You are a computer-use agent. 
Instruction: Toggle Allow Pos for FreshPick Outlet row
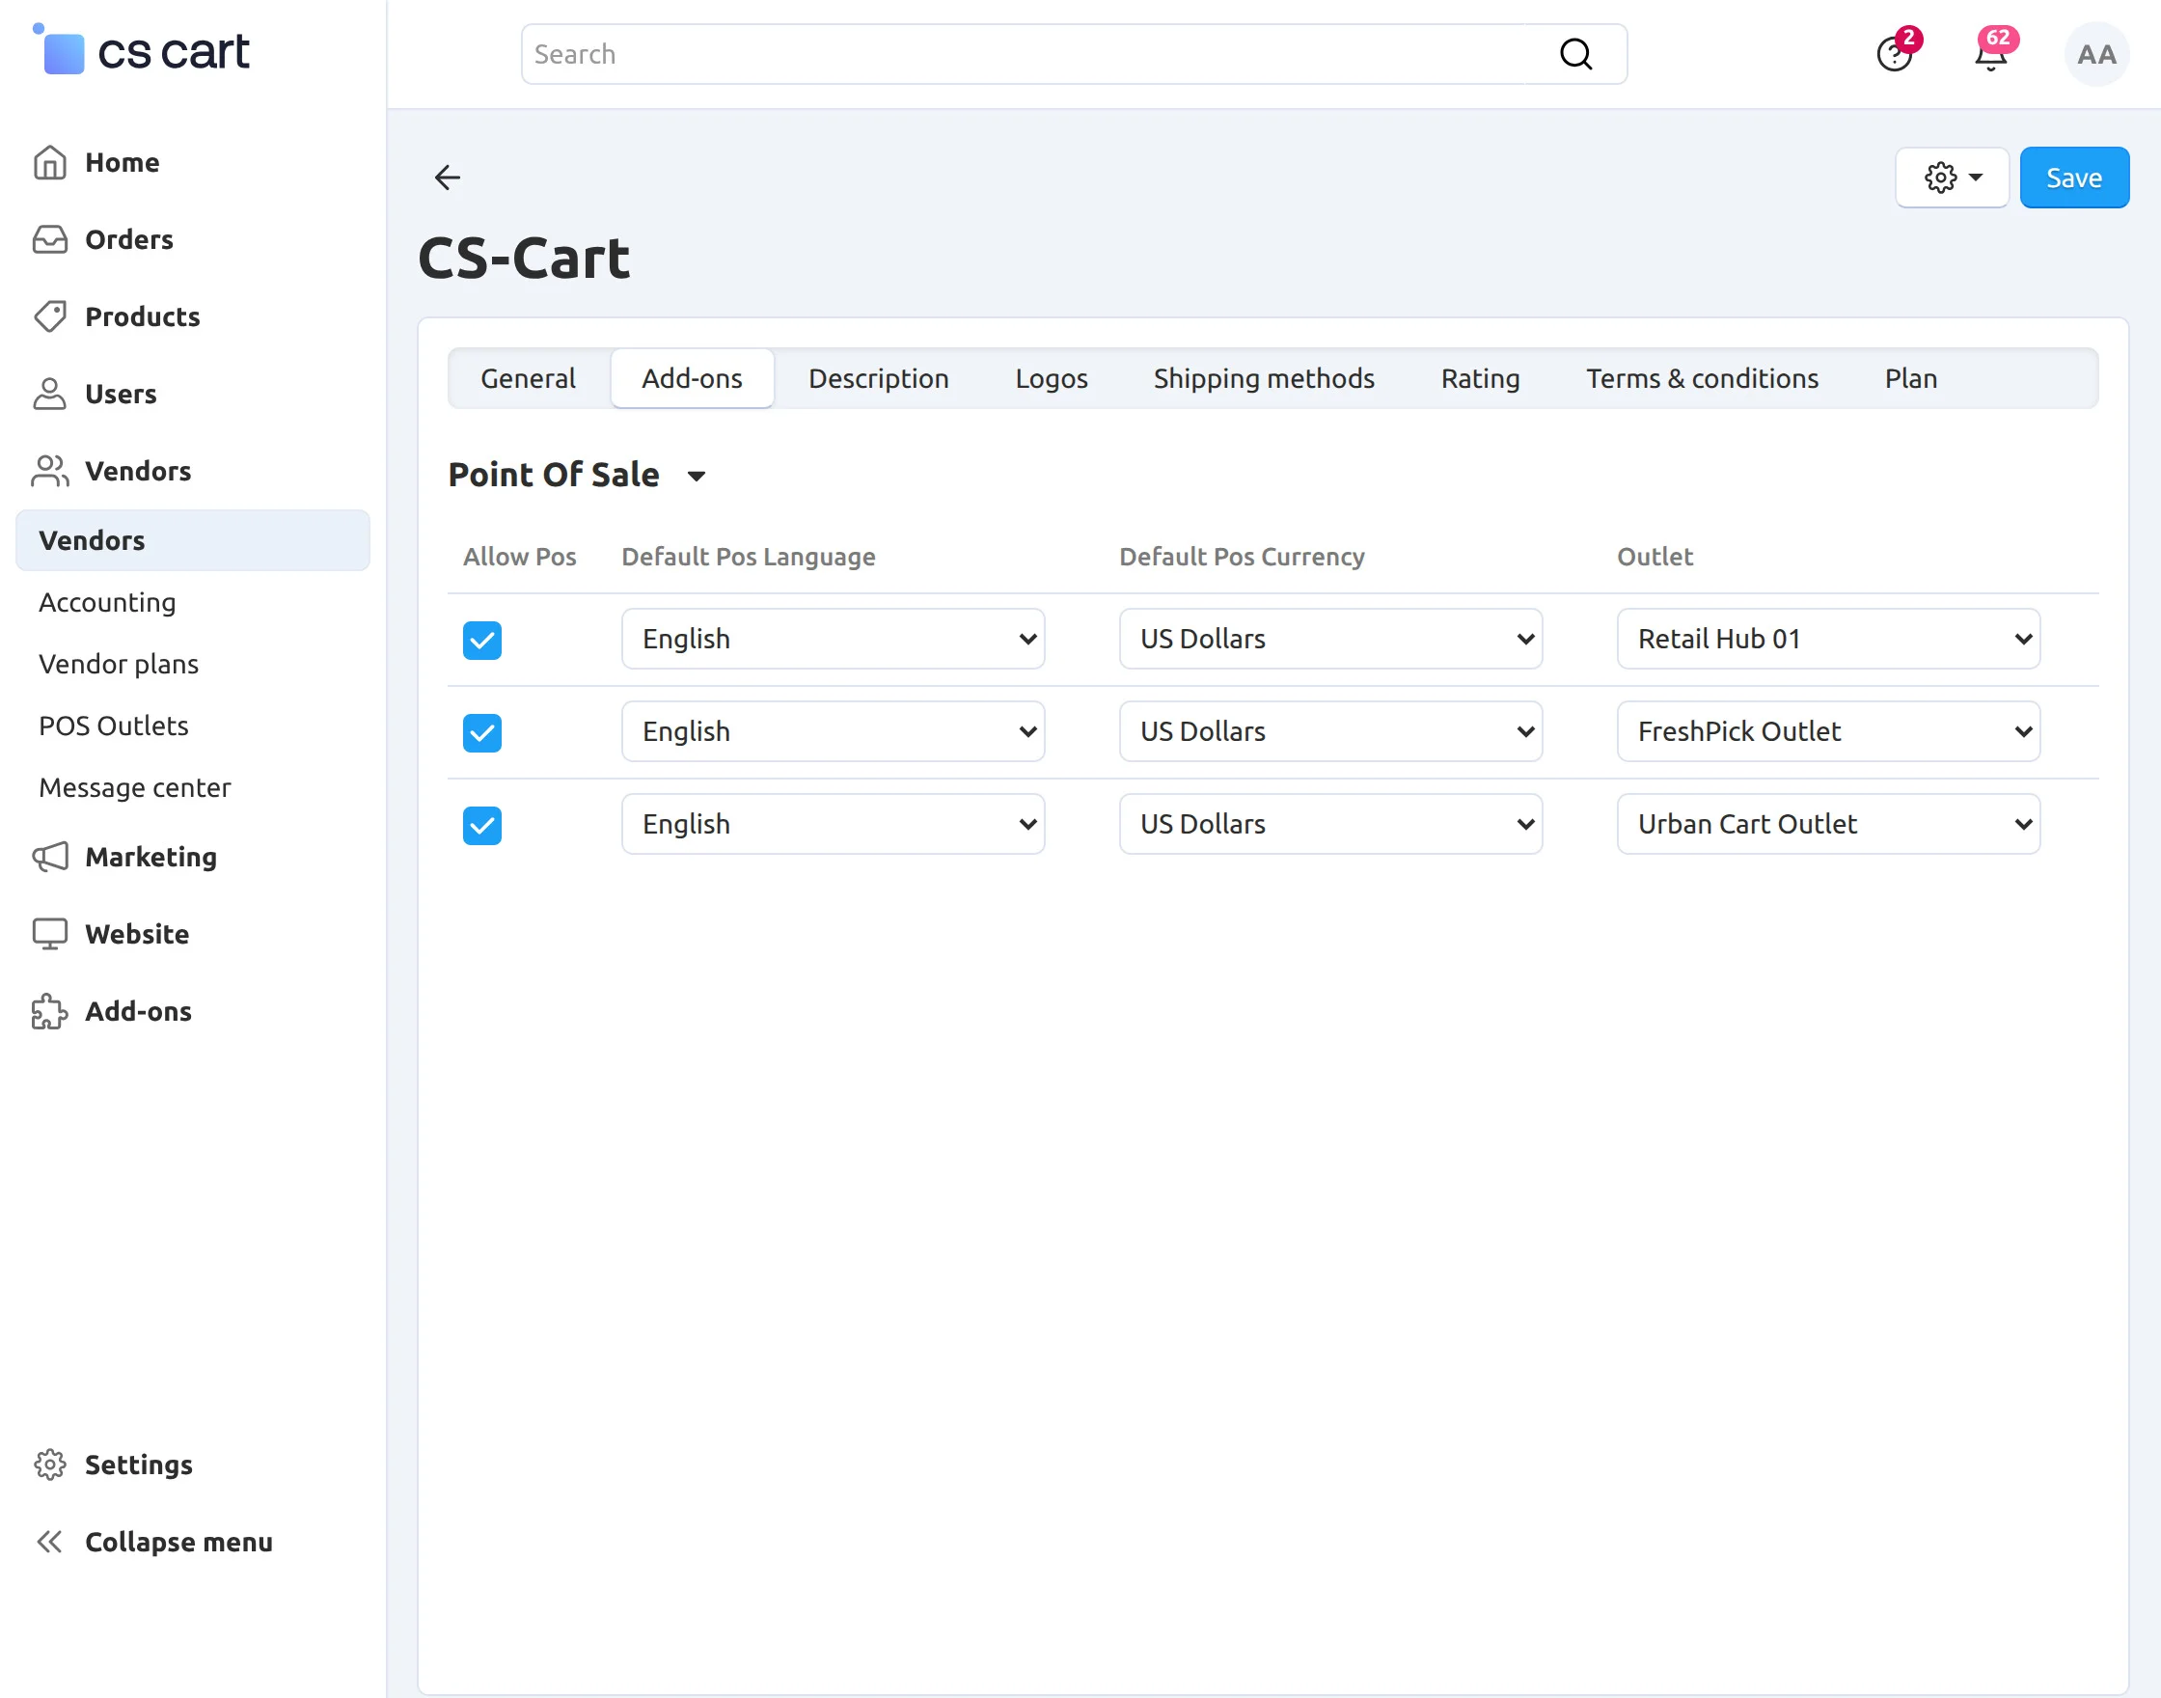coord(482,732)
